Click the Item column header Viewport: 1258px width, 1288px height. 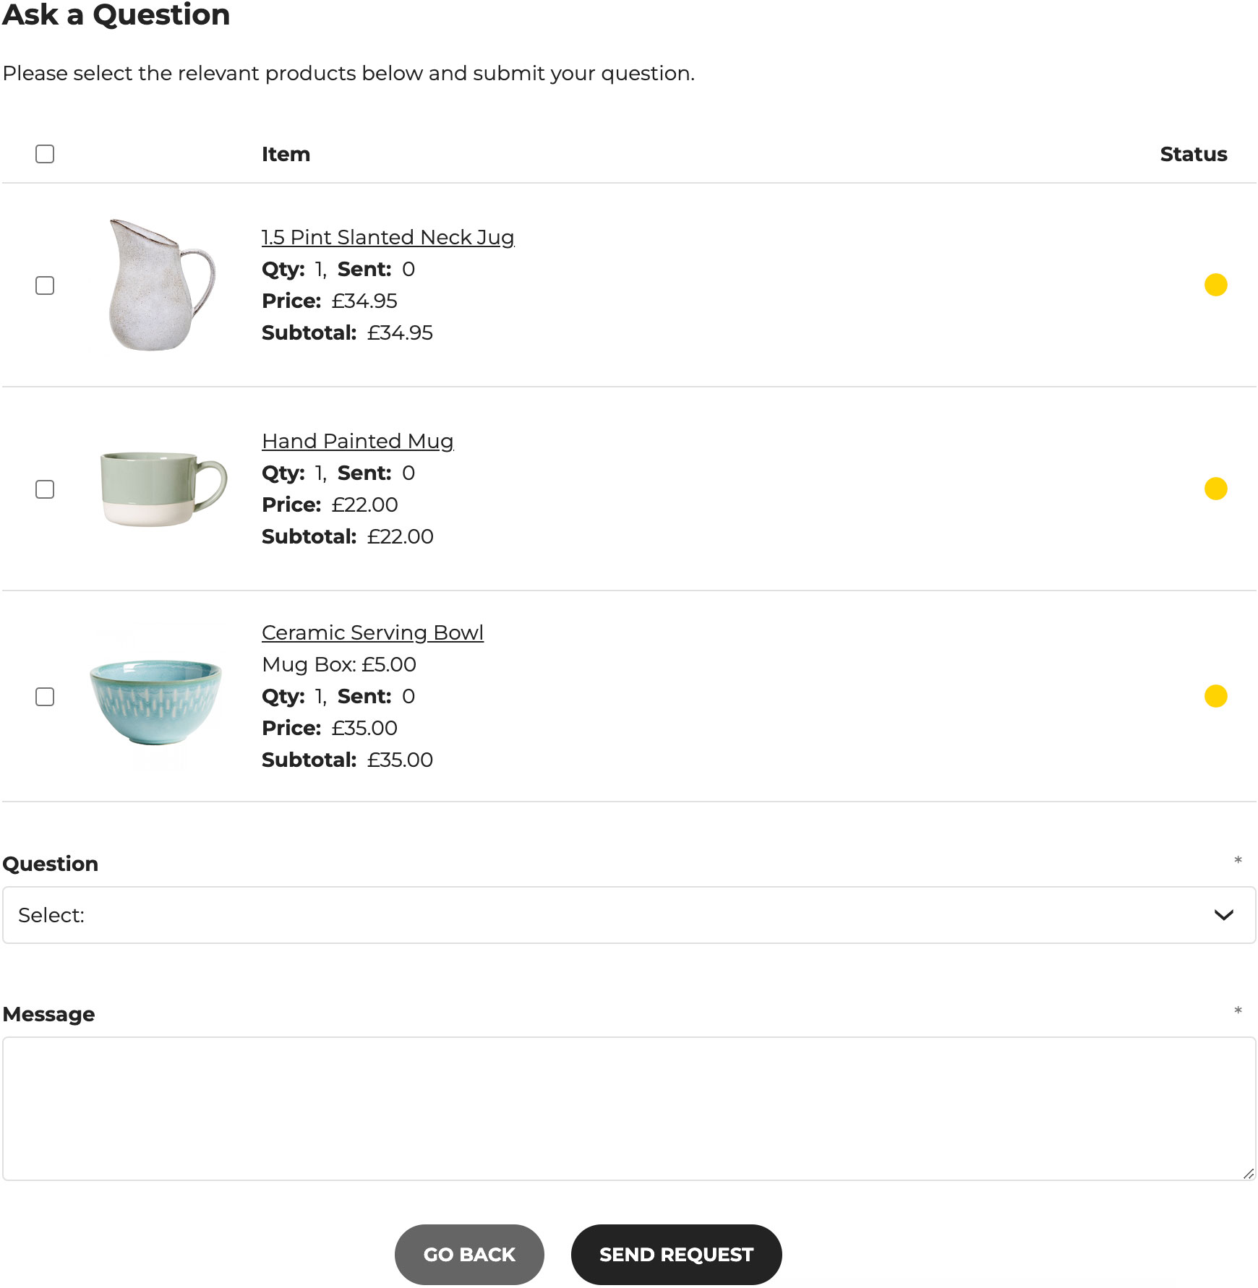[286, 153]
